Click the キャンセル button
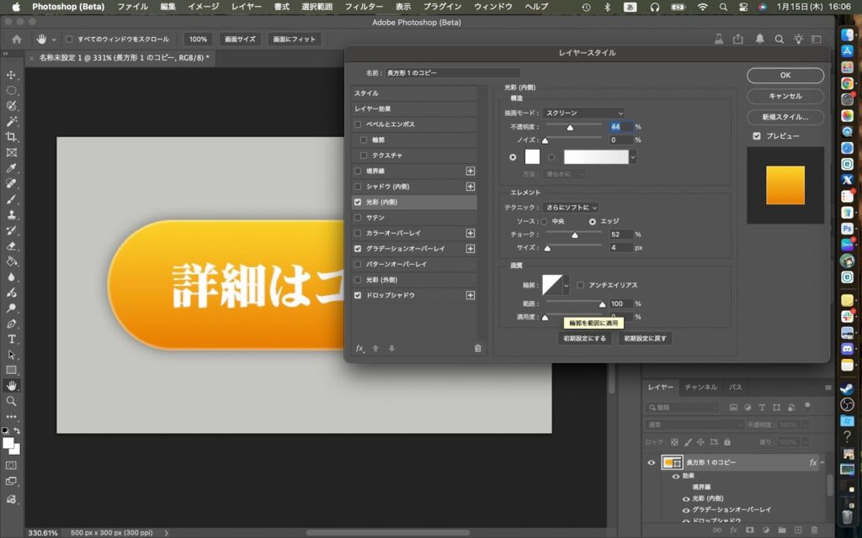This screenshot has width=862, height=538. coord(785,96)
